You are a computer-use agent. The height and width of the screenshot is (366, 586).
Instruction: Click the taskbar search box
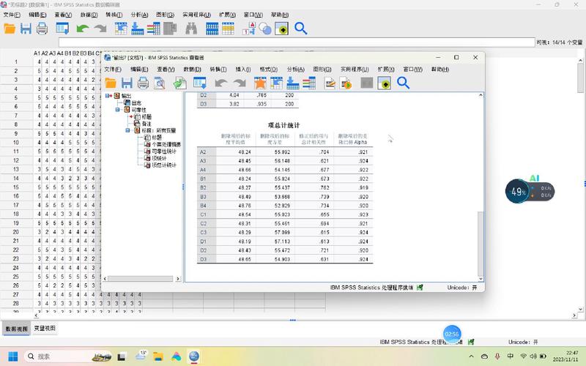pyautogui.click(x=68, y=356)
